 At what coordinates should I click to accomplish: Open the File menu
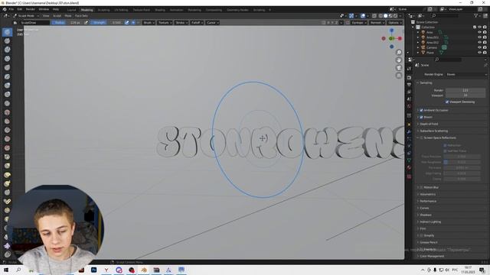[x=11, y=10]
